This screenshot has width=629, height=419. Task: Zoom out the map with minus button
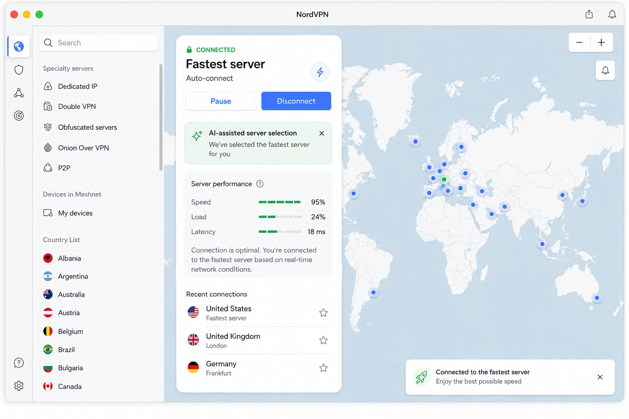tap(579, 43)
